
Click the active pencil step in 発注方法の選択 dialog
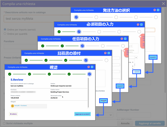coord(76,17)
